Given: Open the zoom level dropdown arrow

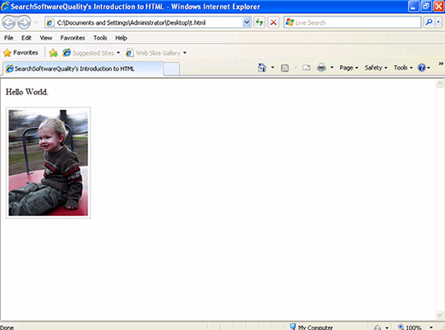Looking at the screenshot, I should click(x=431, y=327).
